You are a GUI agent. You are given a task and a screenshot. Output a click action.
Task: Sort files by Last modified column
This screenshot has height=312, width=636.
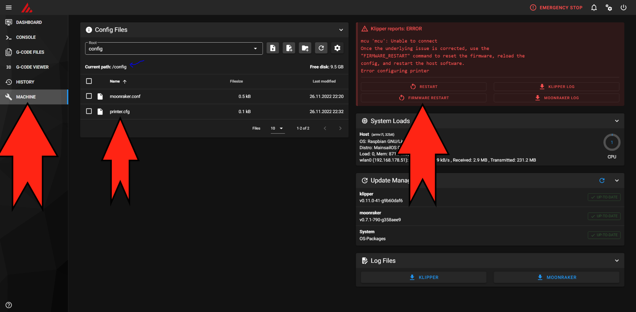pos(324,81)
